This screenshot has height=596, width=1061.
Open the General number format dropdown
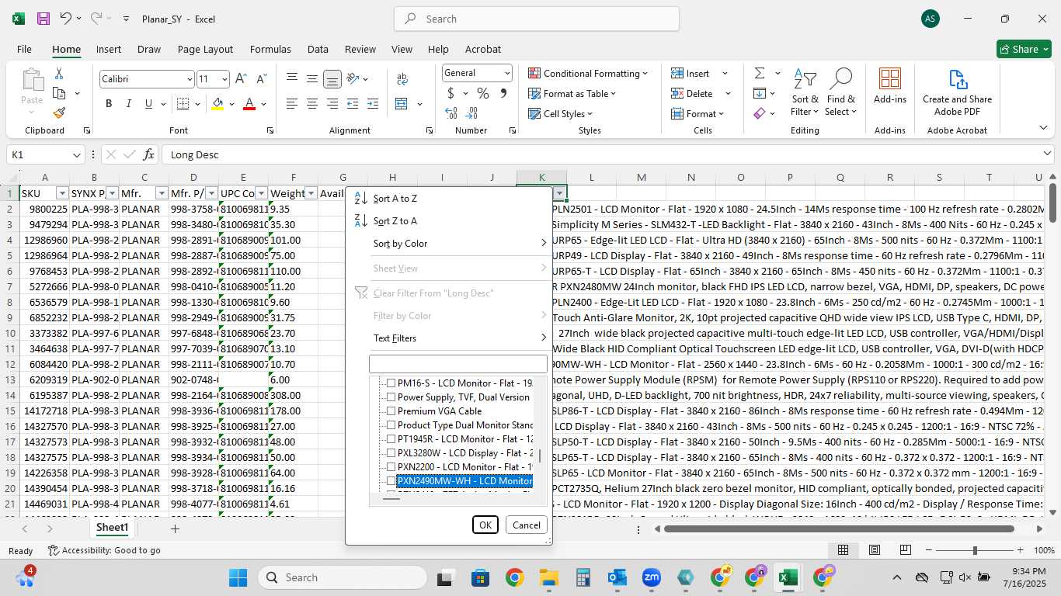pos(507,73)
